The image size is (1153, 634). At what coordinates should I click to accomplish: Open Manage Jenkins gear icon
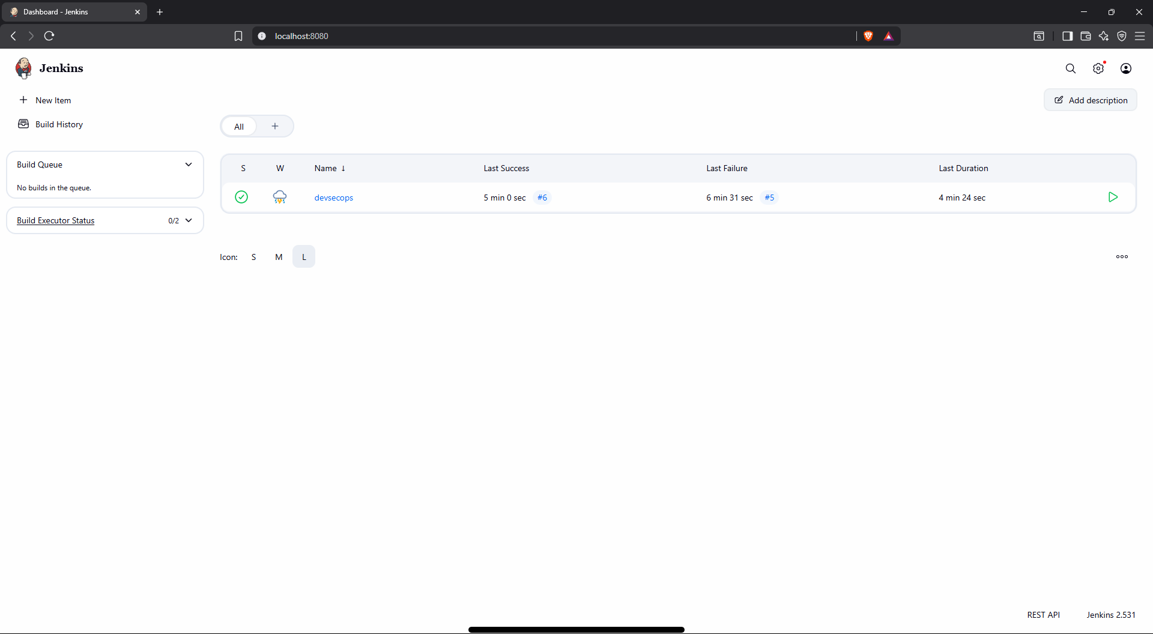click(1098, 68)
